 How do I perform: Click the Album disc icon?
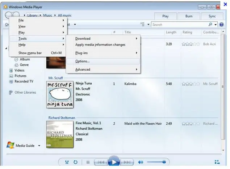tap(16, 59)
